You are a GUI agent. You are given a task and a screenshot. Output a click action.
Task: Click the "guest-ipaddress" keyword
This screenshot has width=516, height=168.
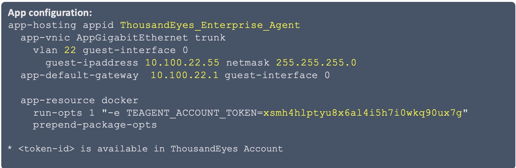[x=92, y=63]
